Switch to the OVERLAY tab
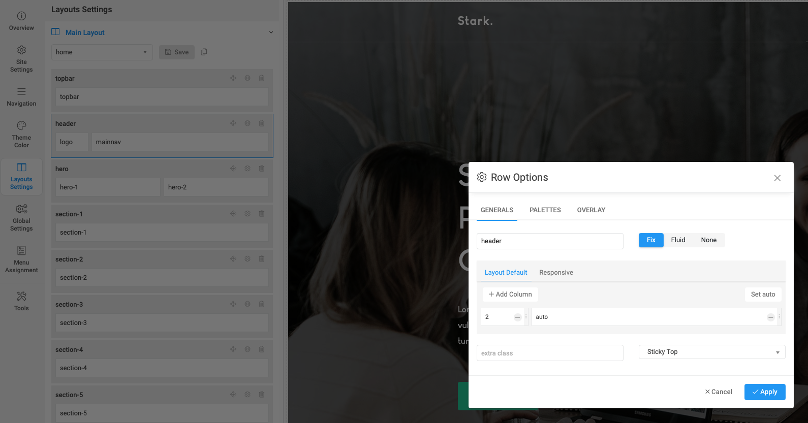The width and height of the screenshot is (808, 423). 591,210
